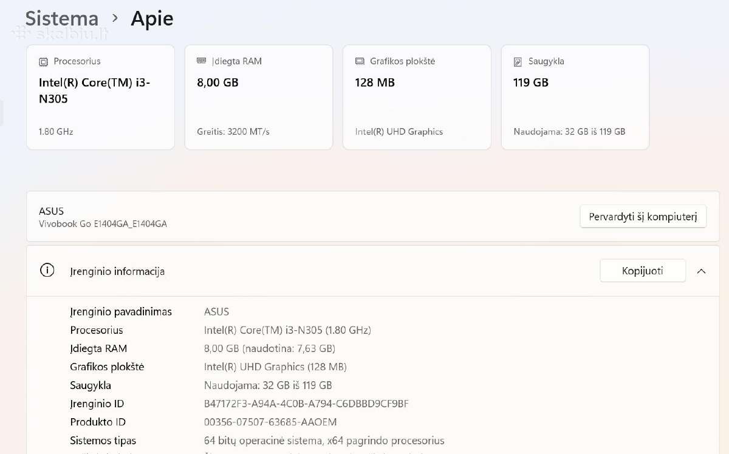
Task: Click the 64 bitų operacinė sistema value
Action: 324,441
